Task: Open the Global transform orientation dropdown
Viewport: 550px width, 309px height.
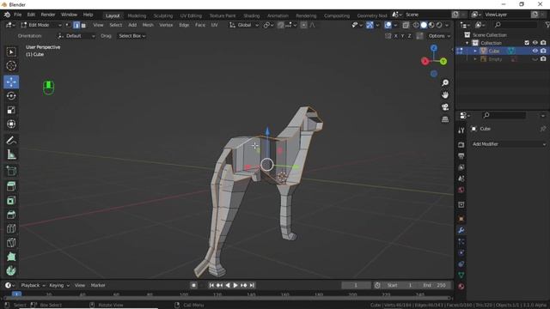Action: point(244,25)
